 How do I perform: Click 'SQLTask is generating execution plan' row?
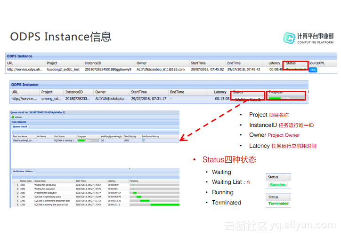tap(96, 201)
